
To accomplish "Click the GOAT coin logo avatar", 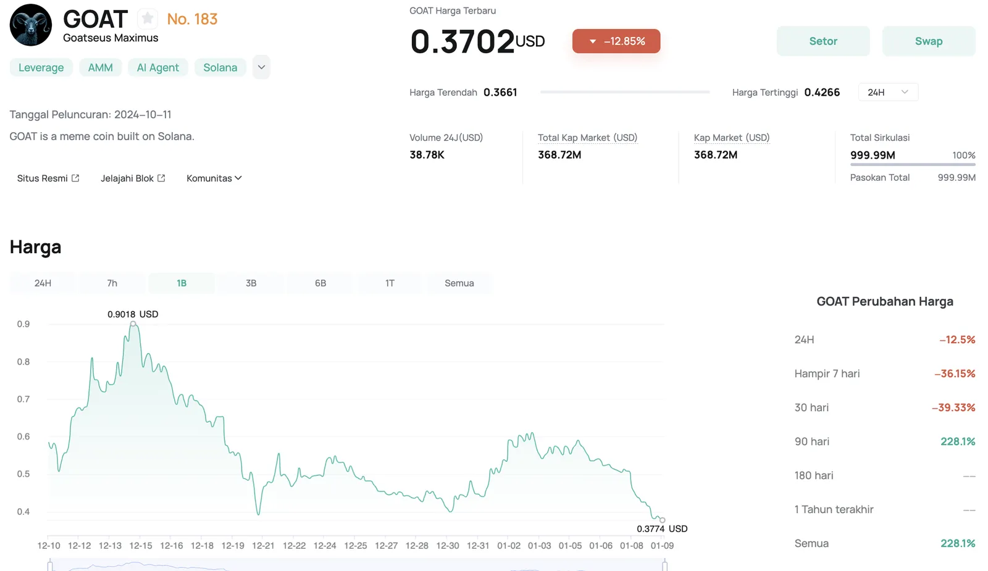I will pyautogui.click(x=31, y=25).
